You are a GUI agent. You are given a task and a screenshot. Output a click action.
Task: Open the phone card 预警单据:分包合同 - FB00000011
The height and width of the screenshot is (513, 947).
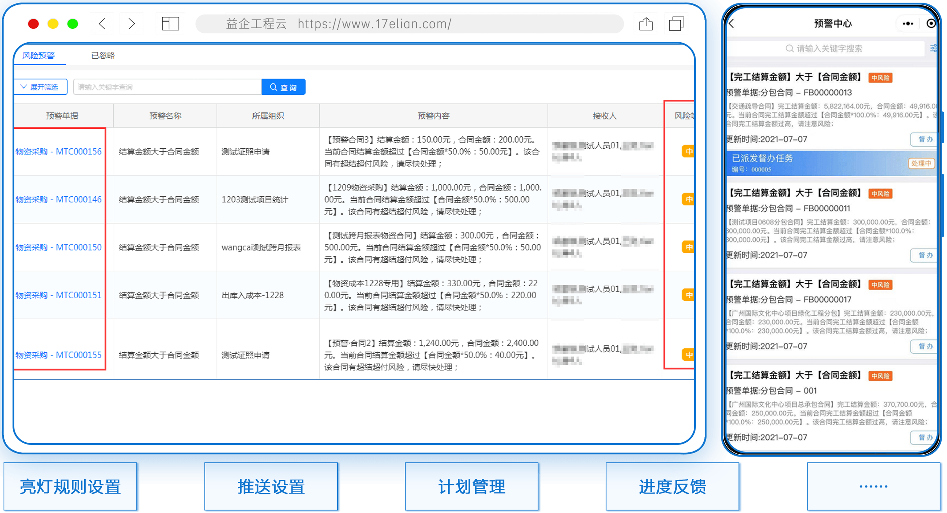tap(788, 209)
